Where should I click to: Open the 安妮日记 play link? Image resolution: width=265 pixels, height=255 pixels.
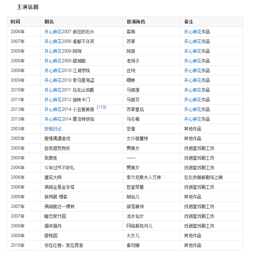coord(53,129)
